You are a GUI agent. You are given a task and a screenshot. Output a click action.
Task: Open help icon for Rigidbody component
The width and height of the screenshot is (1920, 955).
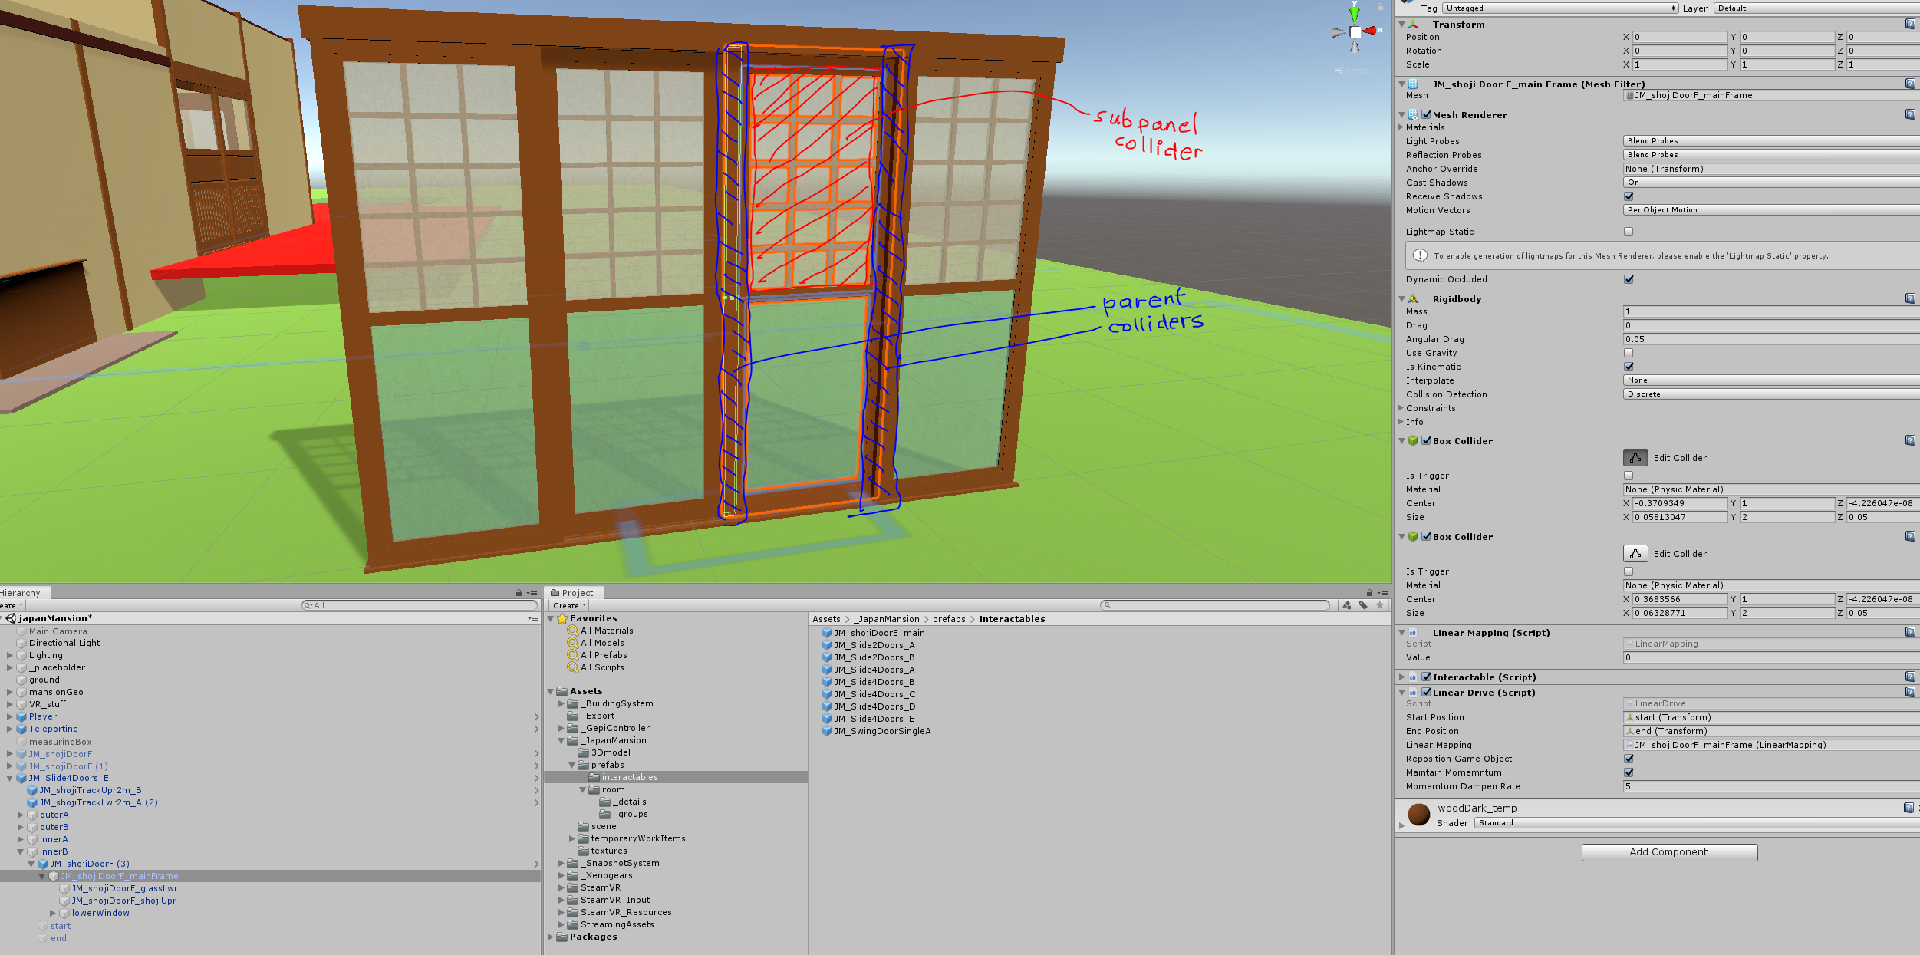click(1909, 299)
